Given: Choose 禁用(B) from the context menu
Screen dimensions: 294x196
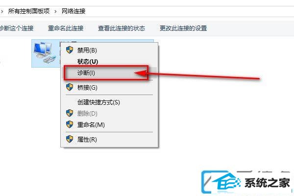Looking at the screenshot, I should tap(87, 50).
